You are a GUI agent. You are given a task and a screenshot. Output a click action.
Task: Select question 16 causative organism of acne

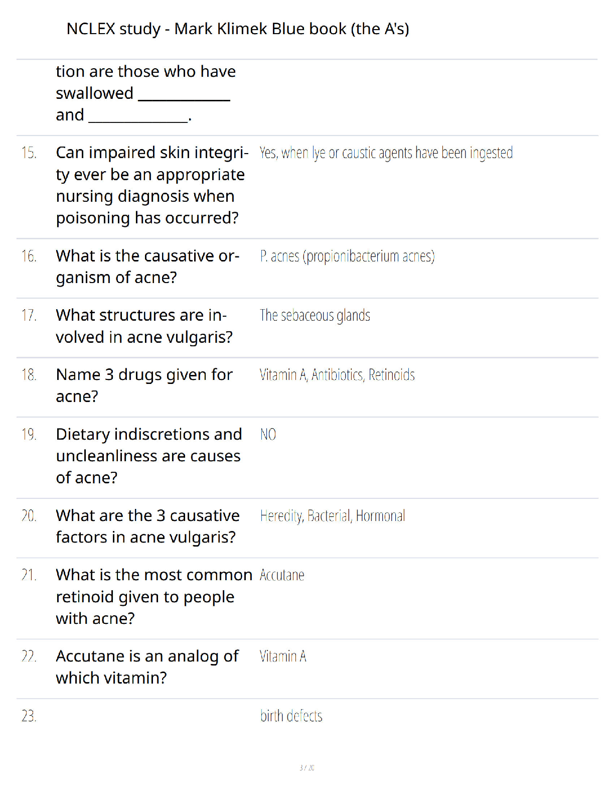pos(147,267)
